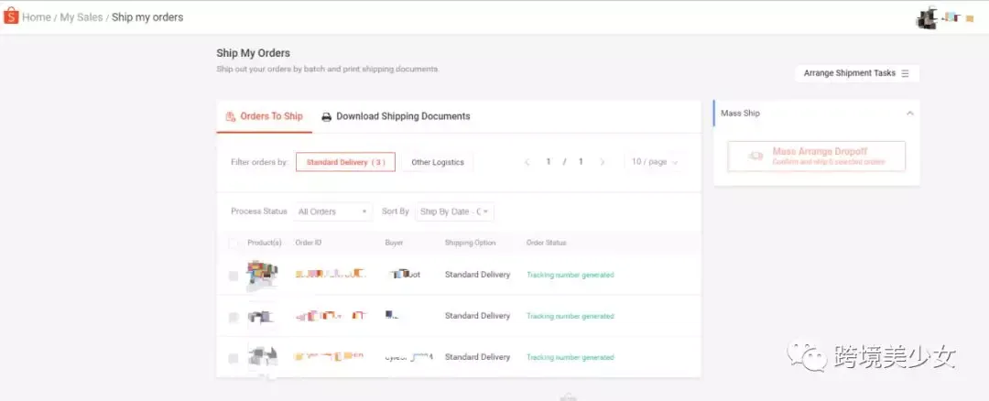Switch to Orders To Ship tab
989x401 pixels.
265,116
